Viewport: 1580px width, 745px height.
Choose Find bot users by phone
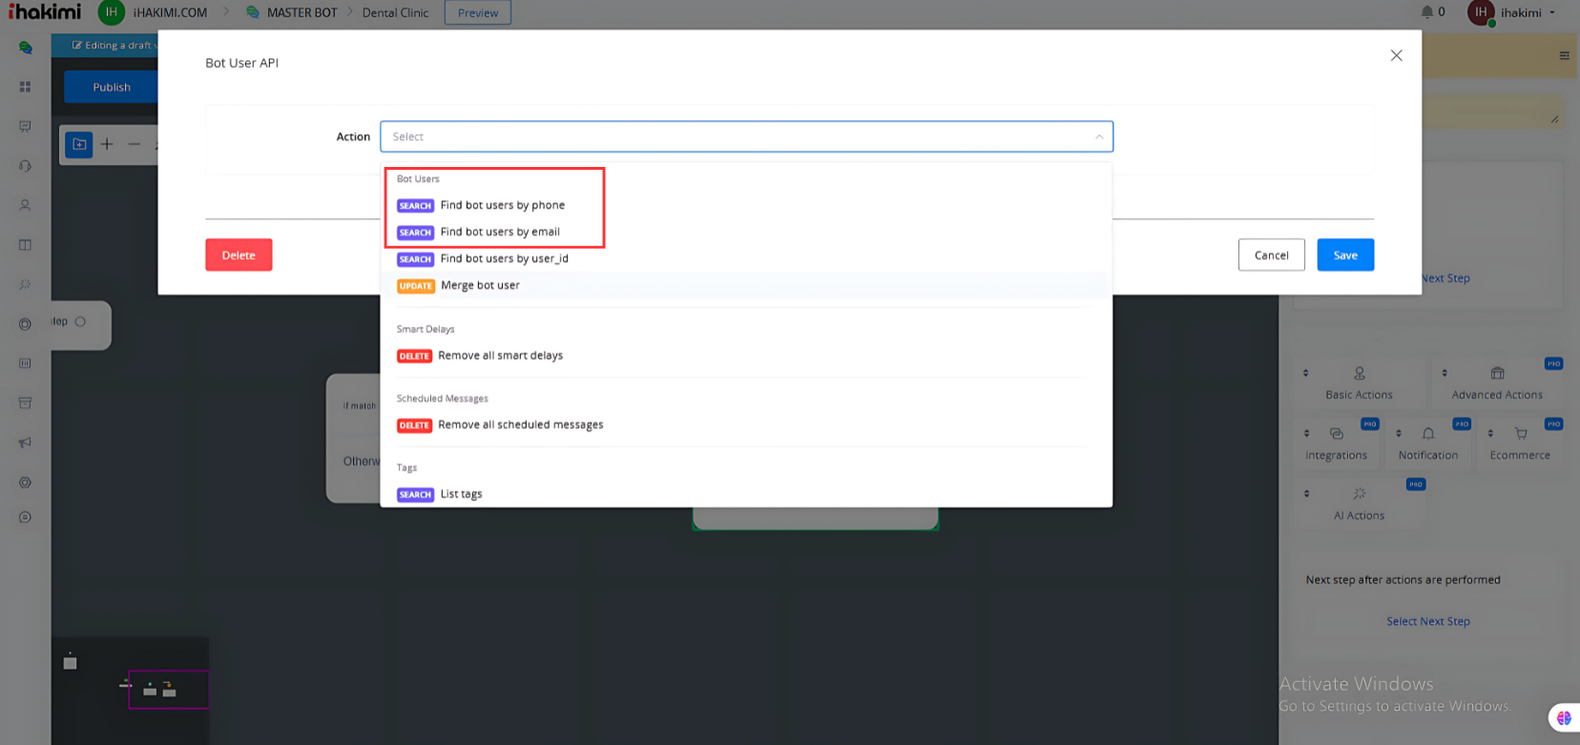pos(502,205)
